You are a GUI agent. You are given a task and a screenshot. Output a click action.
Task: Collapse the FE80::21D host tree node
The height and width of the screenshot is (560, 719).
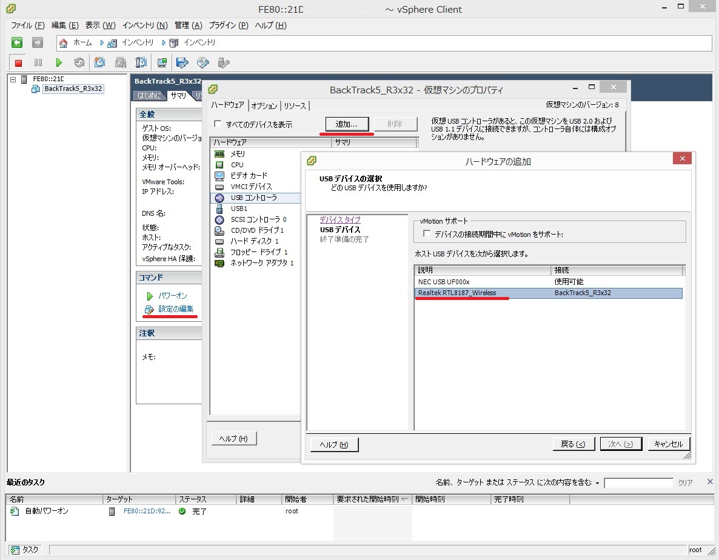[x=13, y=79]
